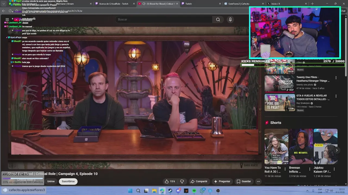Image resolution: width=348 pixels, height=195 pixels.
Task: Open options for Twenty One Pilots video
Action: coord(336,78)
